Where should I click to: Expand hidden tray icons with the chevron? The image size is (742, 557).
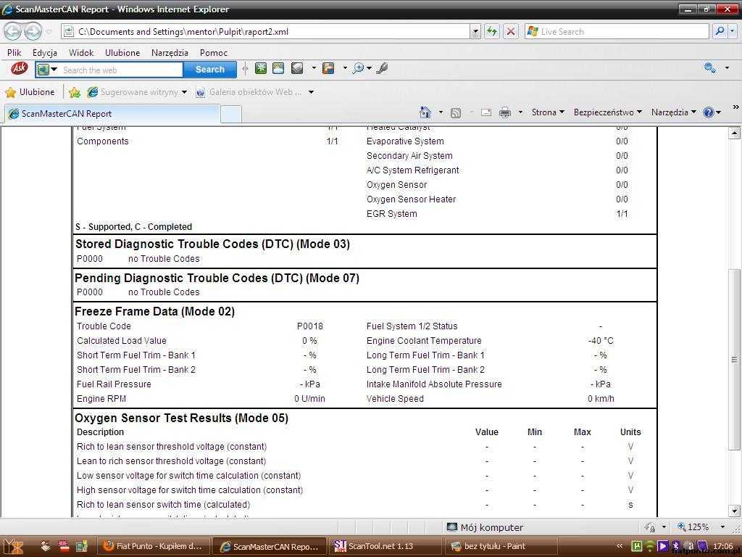pyautogui.click(x=620, y=546)
